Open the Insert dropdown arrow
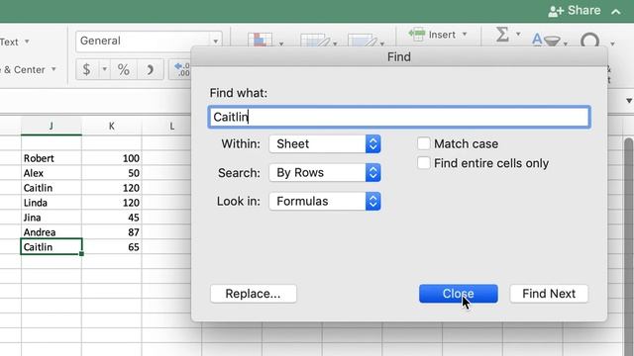 tap(465, 35)
